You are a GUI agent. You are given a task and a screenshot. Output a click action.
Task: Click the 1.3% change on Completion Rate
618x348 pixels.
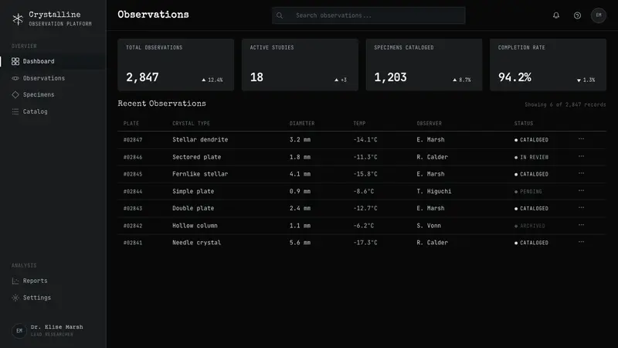(586, 80)
